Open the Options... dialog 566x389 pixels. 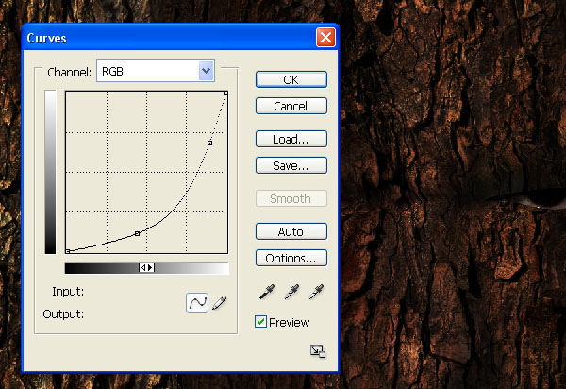coord(291,258)
